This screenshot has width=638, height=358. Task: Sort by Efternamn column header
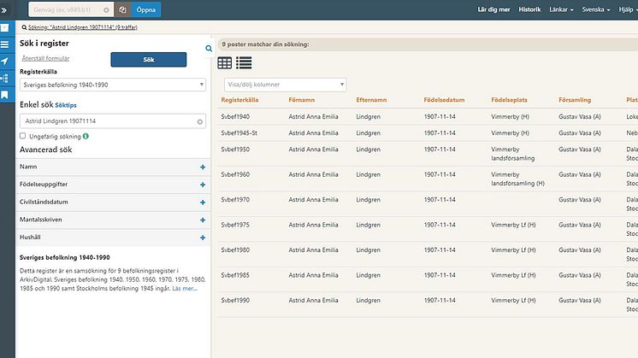pyautogui.click(x=371, y=100)
